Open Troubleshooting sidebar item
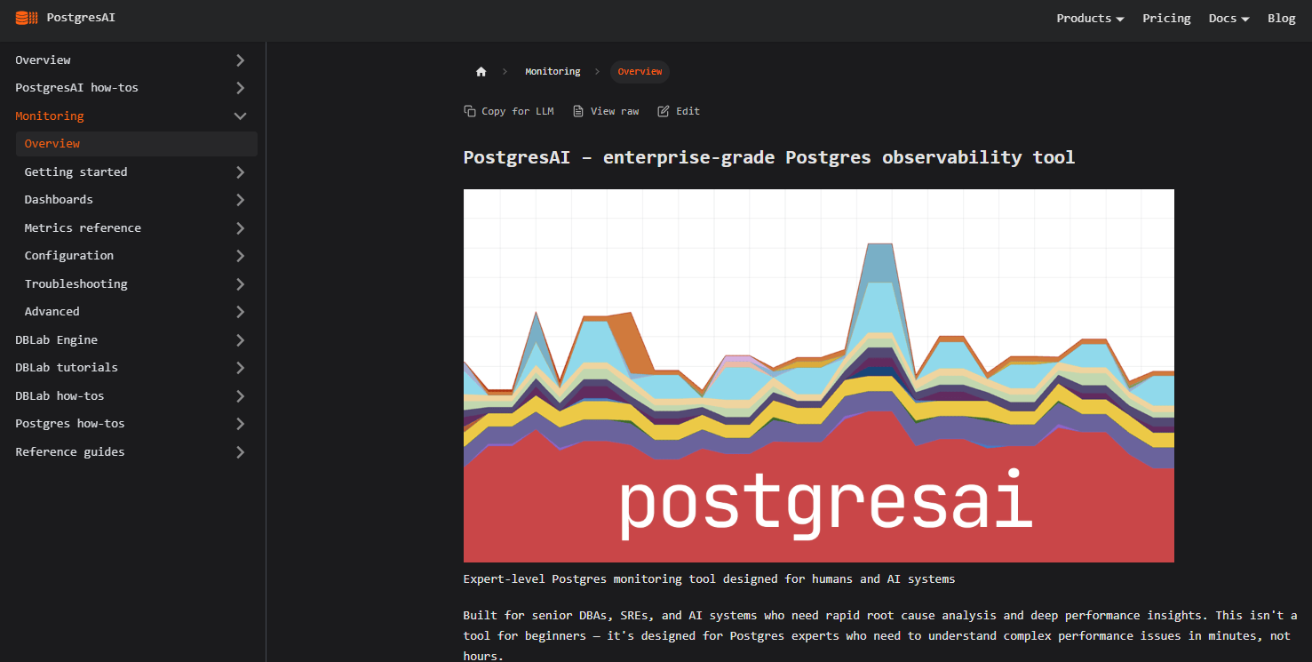The image size is (1312, 662). (x=76, y=284)
